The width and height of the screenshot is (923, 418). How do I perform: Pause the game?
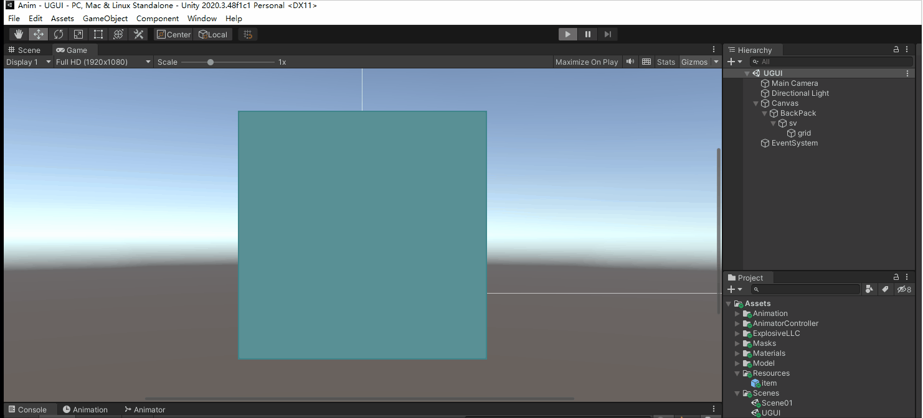587,34
